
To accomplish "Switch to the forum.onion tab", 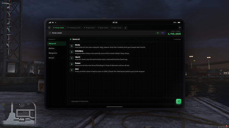I will (x=59, y=28).
